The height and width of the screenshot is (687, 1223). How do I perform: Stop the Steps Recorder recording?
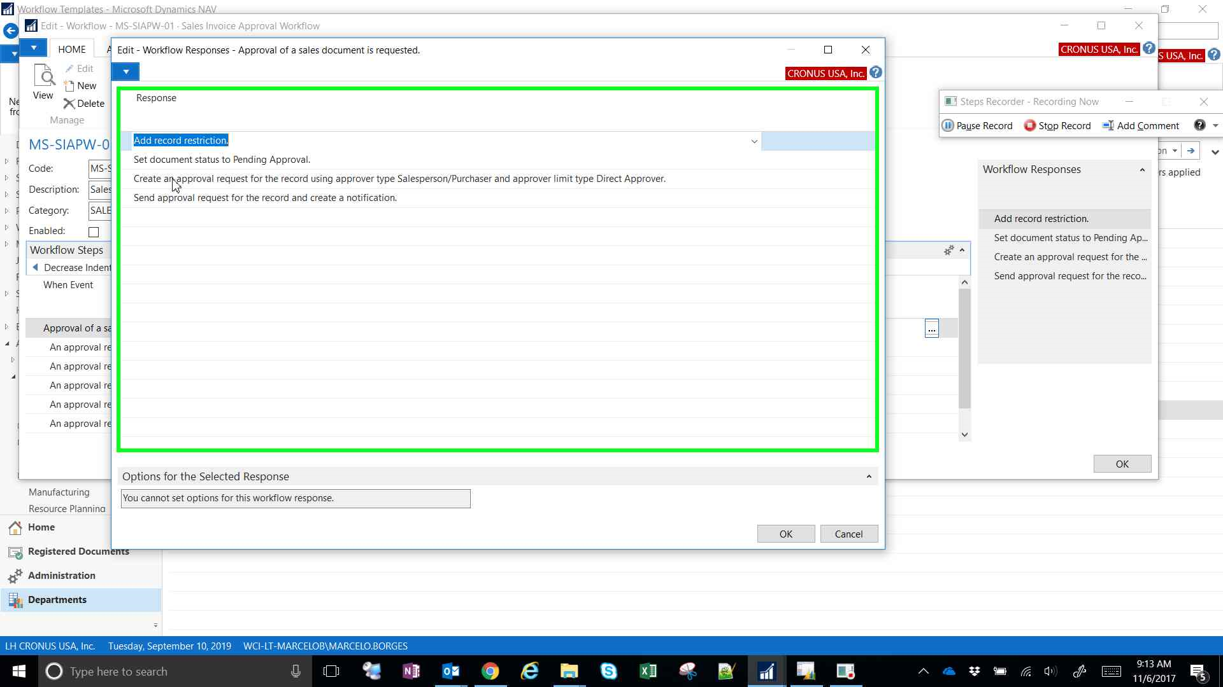click(x=1057, y=126)
